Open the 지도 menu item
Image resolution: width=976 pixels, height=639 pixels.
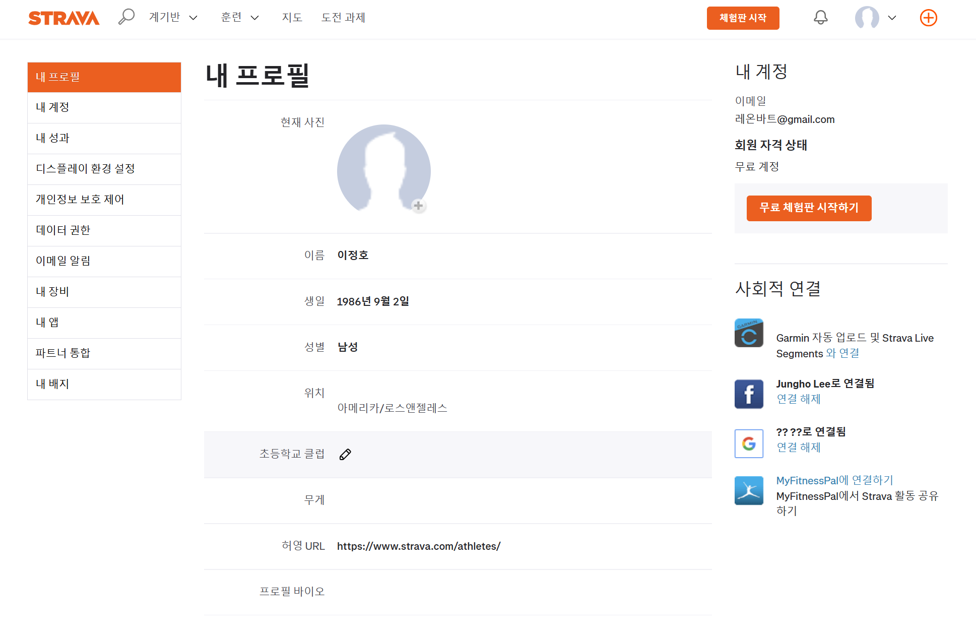292,18
